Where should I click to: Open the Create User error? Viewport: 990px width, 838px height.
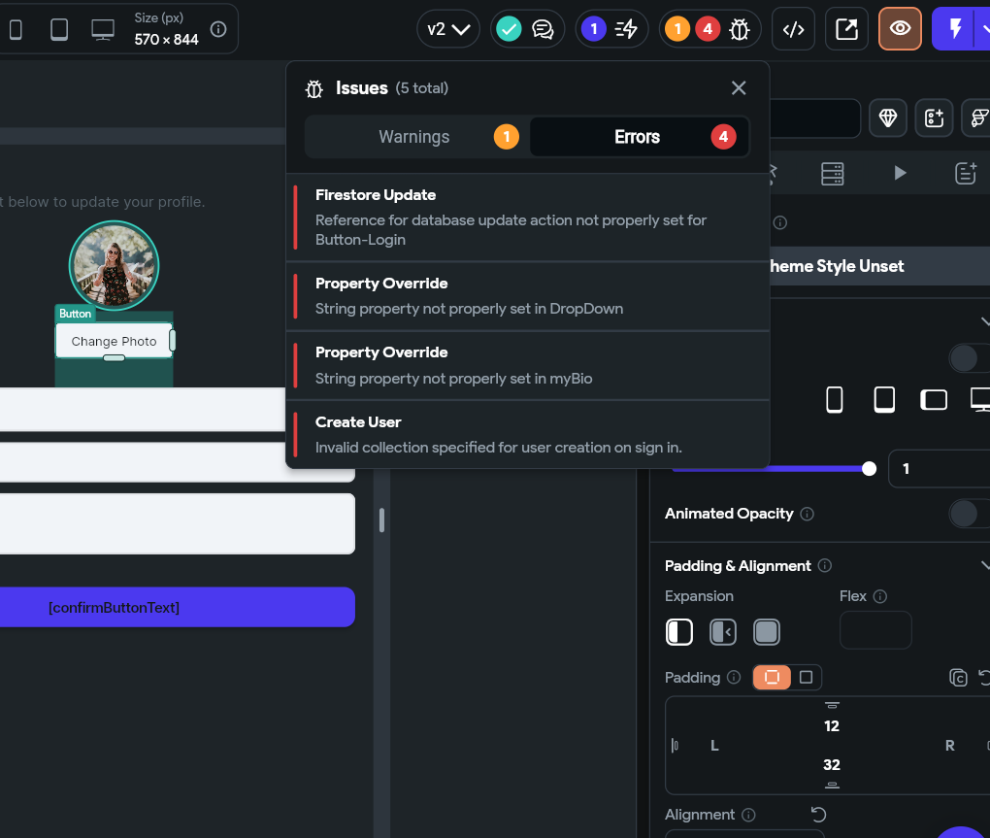coord(528,434)
